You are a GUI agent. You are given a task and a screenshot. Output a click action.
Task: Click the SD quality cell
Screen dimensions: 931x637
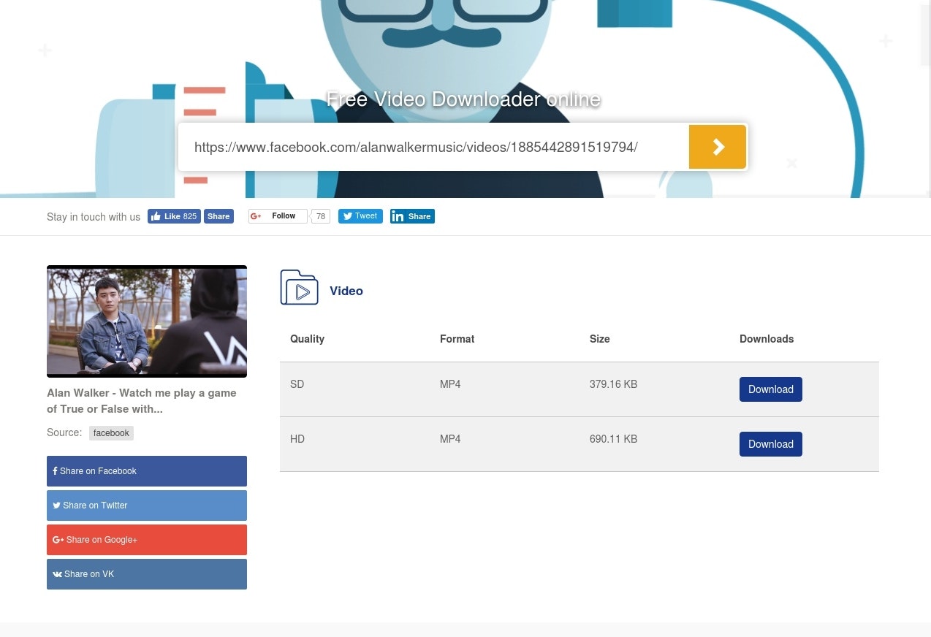[x=297, y=384]
